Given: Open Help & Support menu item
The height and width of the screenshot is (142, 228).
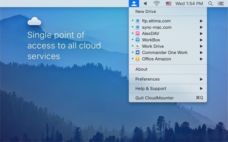Looking at the screenshot, I should point(168,89).
